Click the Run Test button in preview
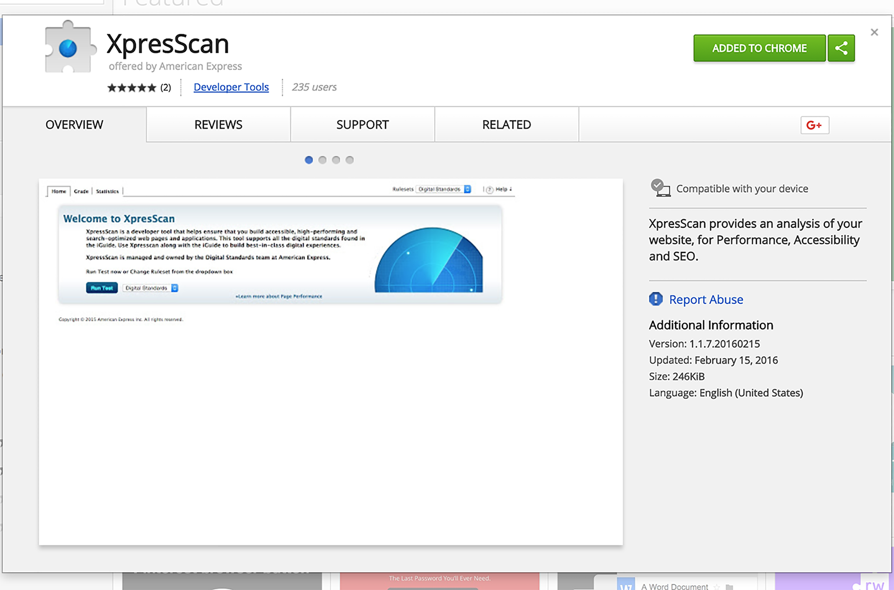 [102, 288]
